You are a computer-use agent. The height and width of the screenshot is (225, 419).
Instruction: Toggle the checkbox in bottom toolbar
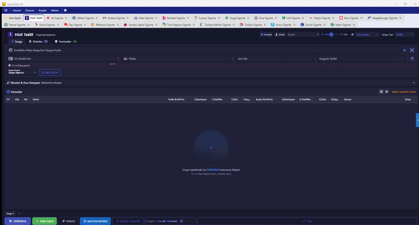(x=181, y=221)
